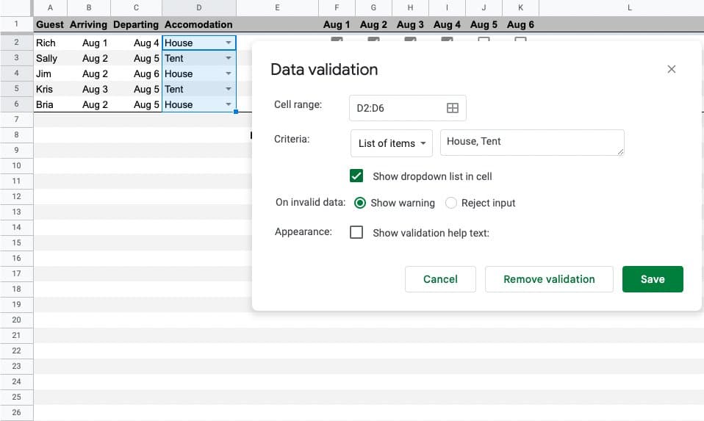Expand Kris's accommodation dropdown arrow
The height and width of the screenshot is (421, 704).
coord(228,89)
